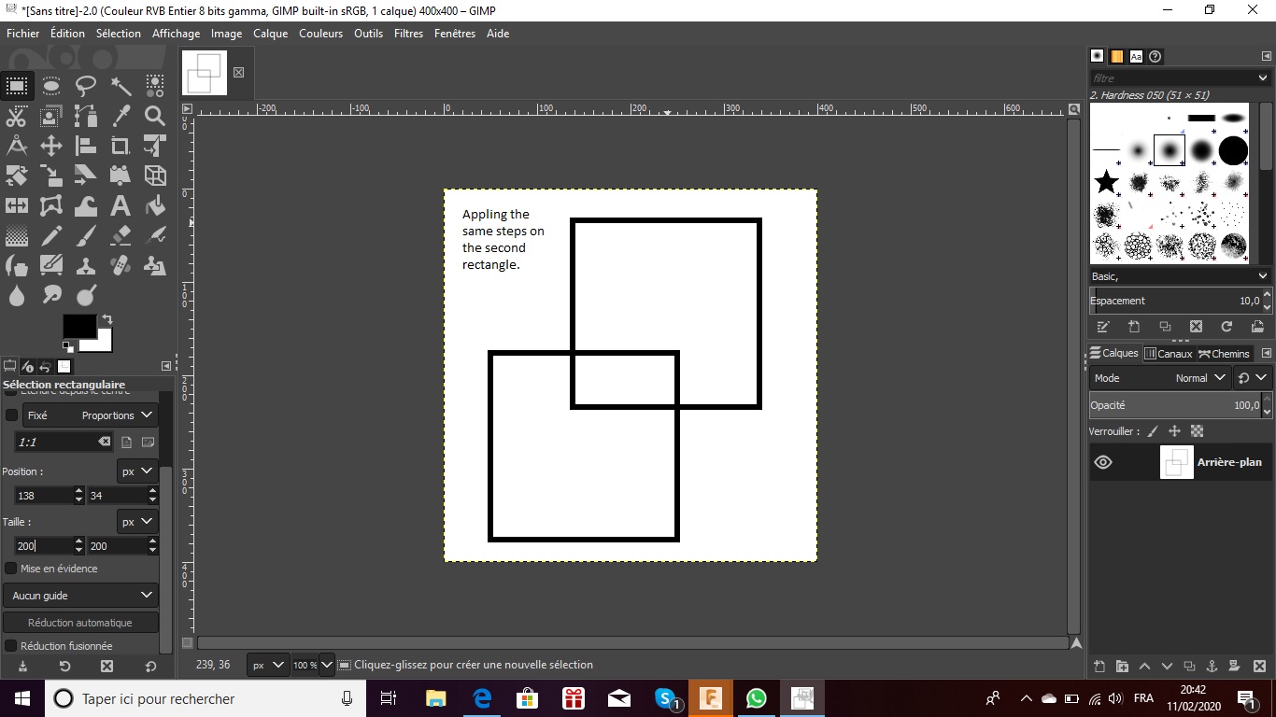Image resolution: width=1276 pixels, height=717 pixels.
Task: Refresh the brushes list
Action: pos(1226,327)
